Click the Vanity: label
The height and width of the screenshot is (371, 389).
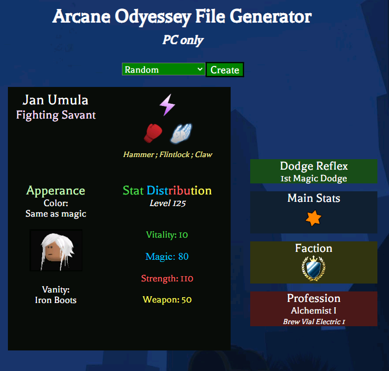coord(55,289)
